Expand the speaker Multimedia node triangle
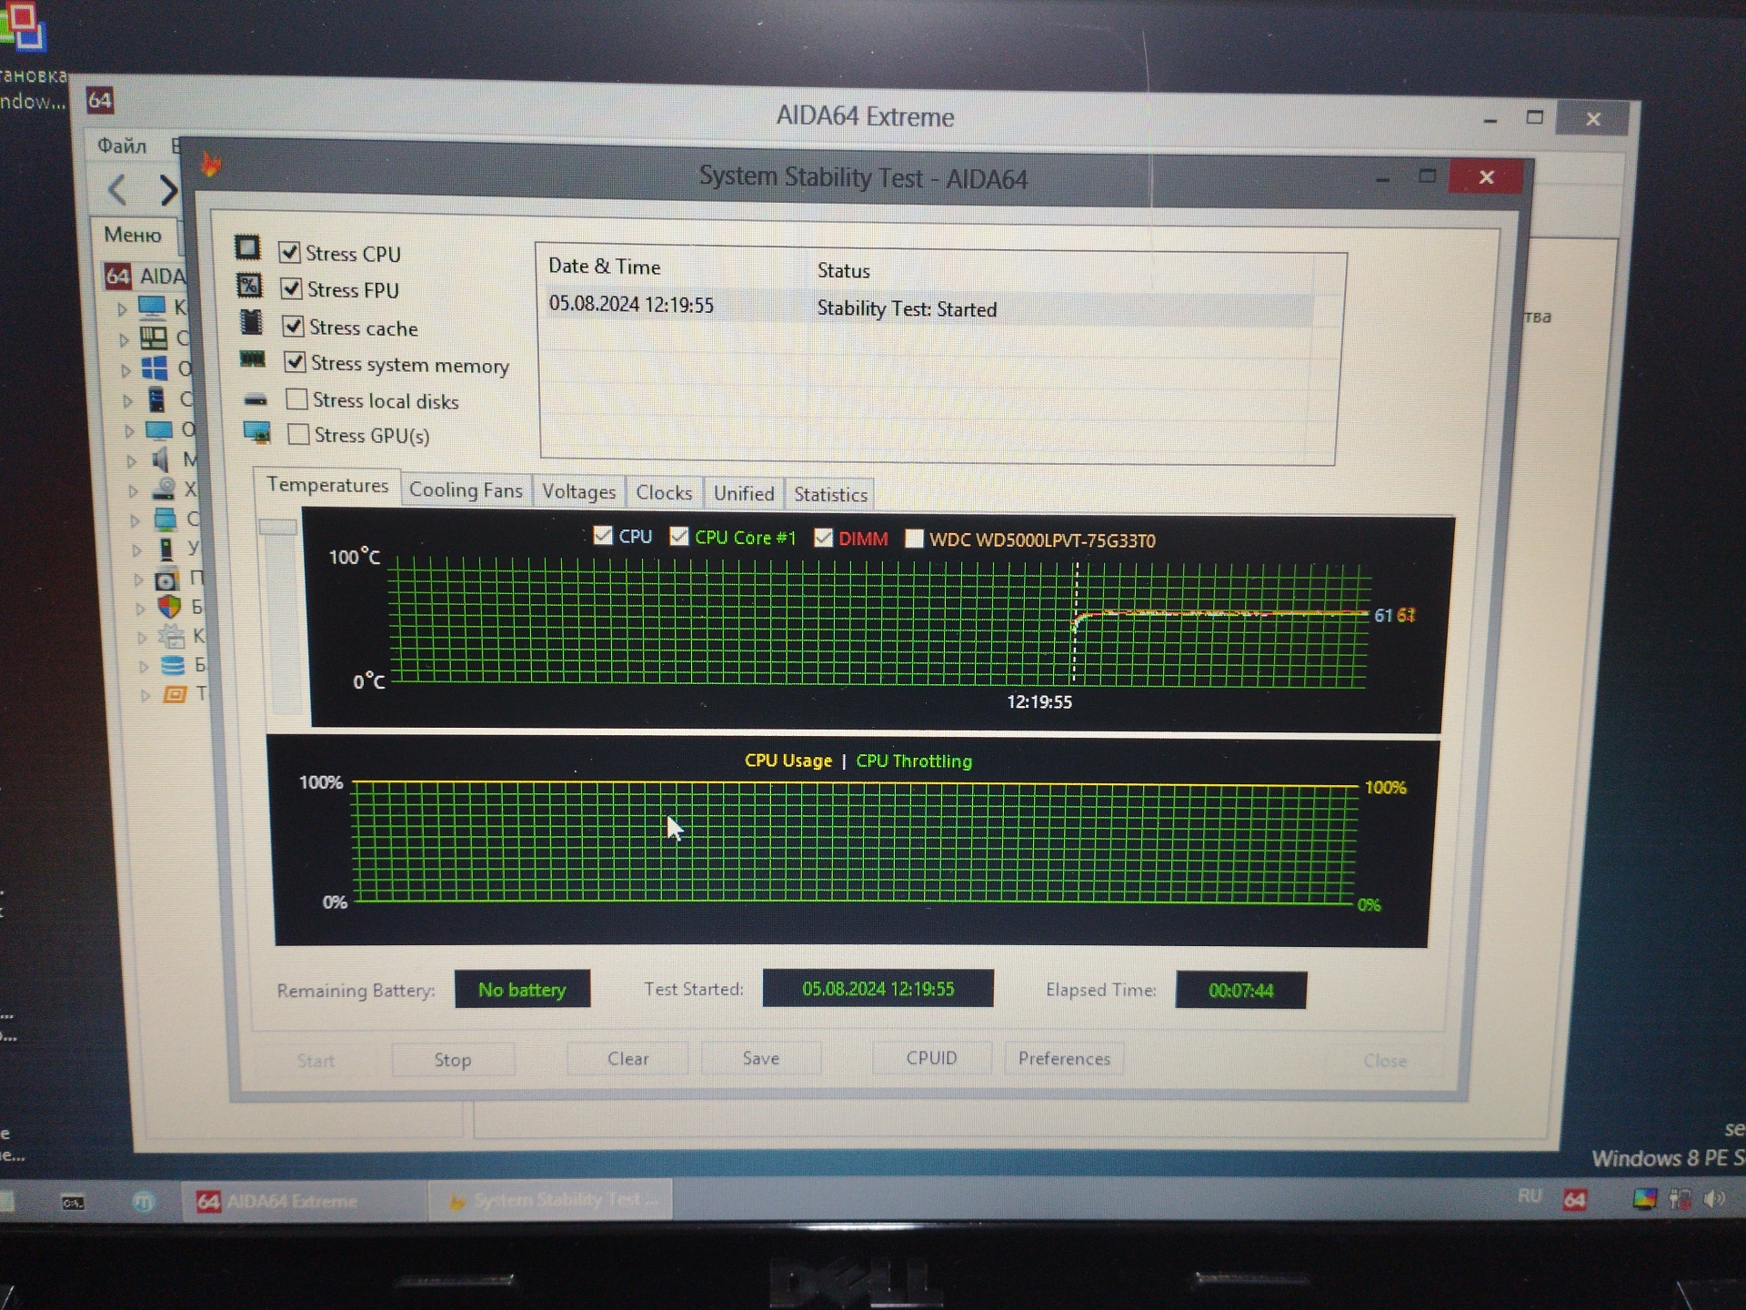Image resolution: width=1746 pixels, height=1310 pixels. click(132, 461)
